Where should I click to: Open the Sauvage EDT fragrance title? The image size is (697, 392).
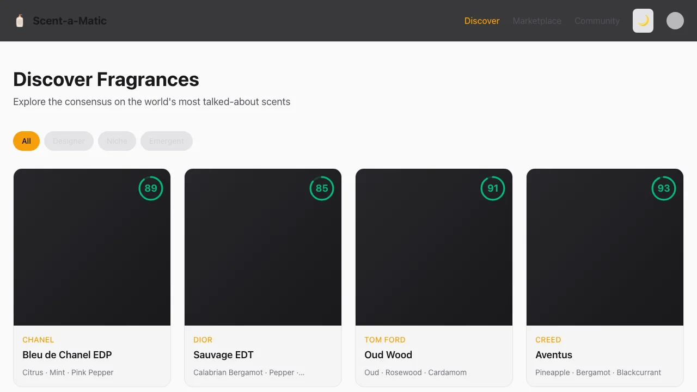[x=223, y=355]
